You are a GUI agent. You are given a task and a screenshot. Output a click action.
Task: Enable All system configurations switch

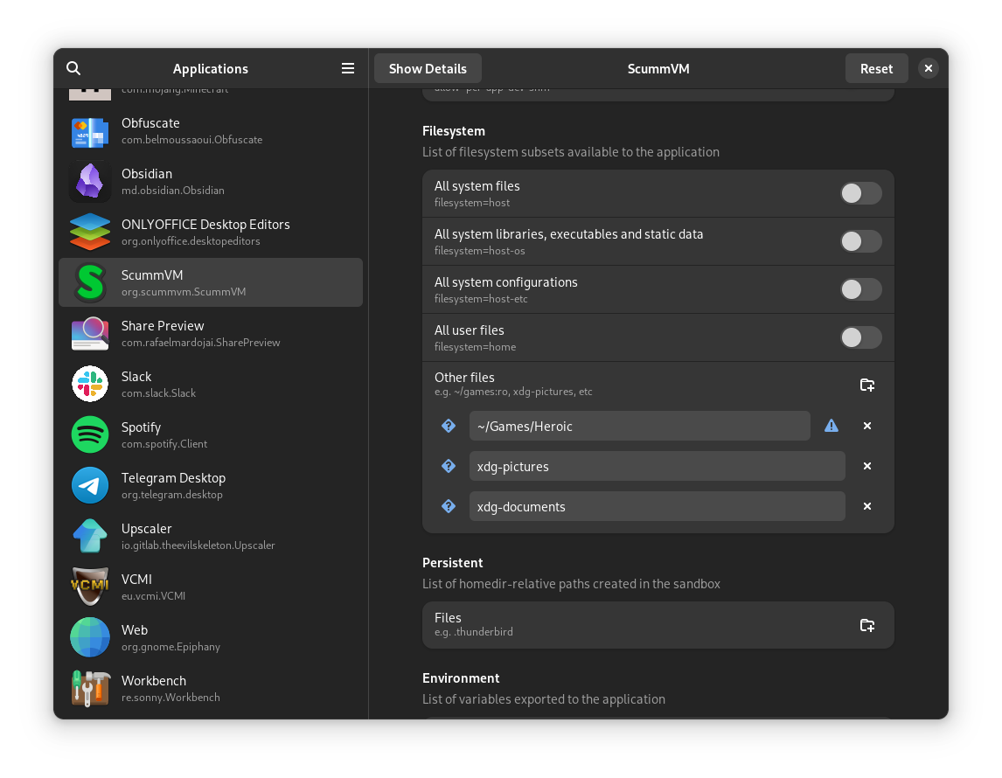[x=860, y=289]
